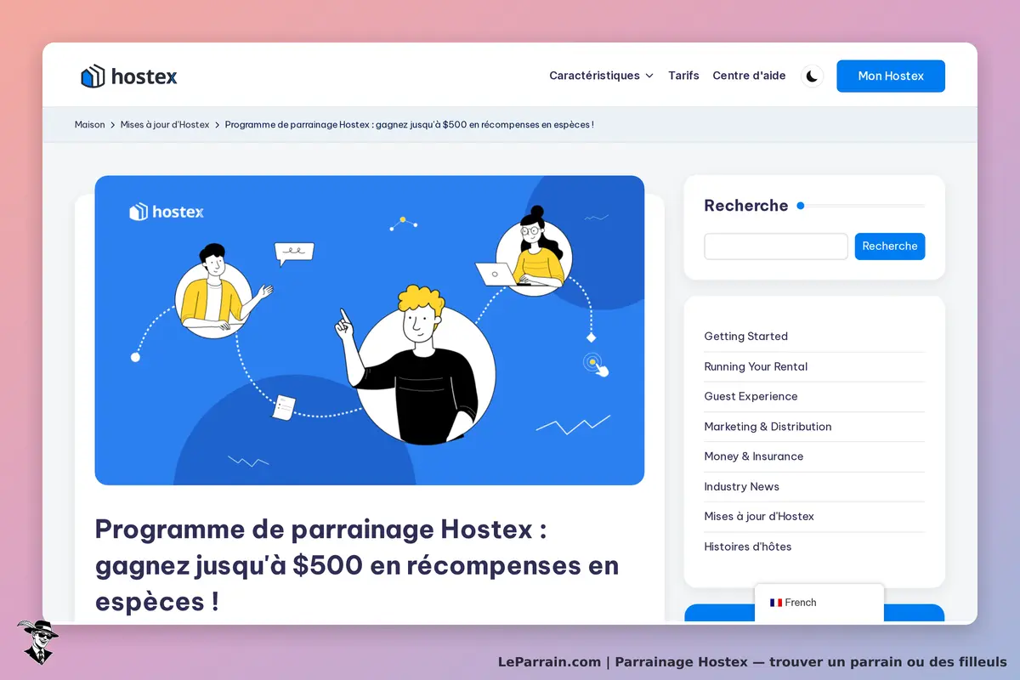
Task: Open the Industry News category
Action: [741, 487]
